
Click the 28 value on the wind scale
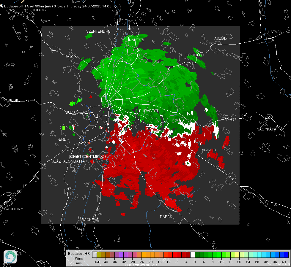[x=257, y=262]
